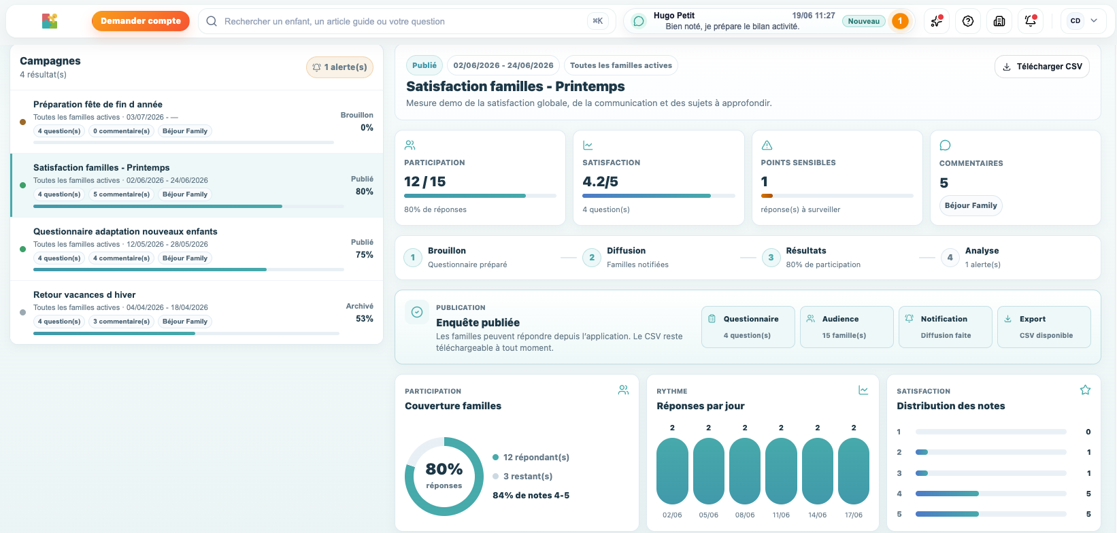Image resolution: width=1117 pixels, height=533 pixels.
Task: Select campaign Préparation fête de fin d année
Action: (x=197, y=122)
